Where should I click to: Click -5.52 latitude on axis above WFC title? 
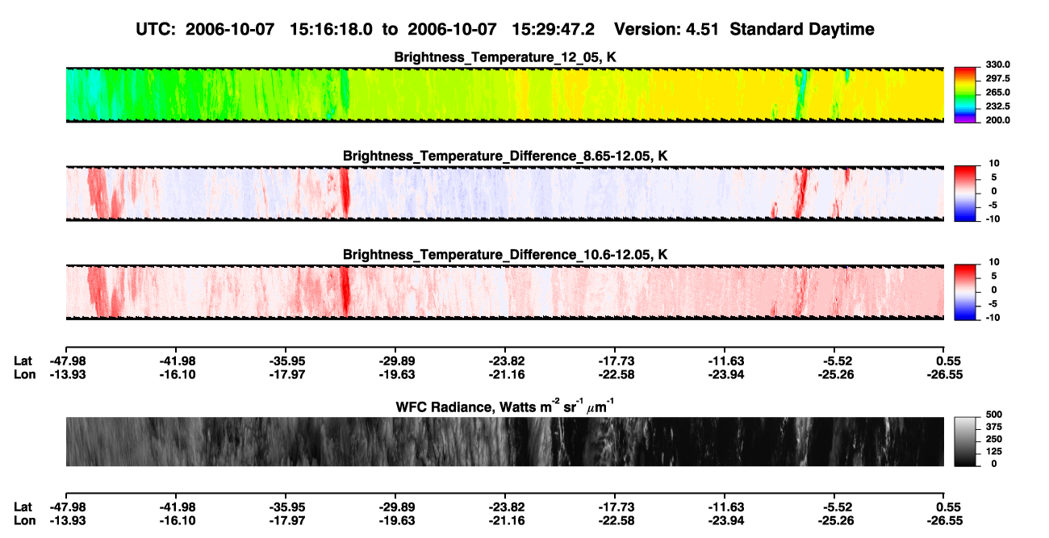836,361
